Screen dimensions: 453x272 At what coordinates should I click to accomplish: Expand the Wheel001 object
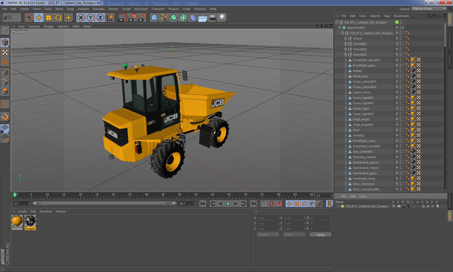[x=346, y=44]
